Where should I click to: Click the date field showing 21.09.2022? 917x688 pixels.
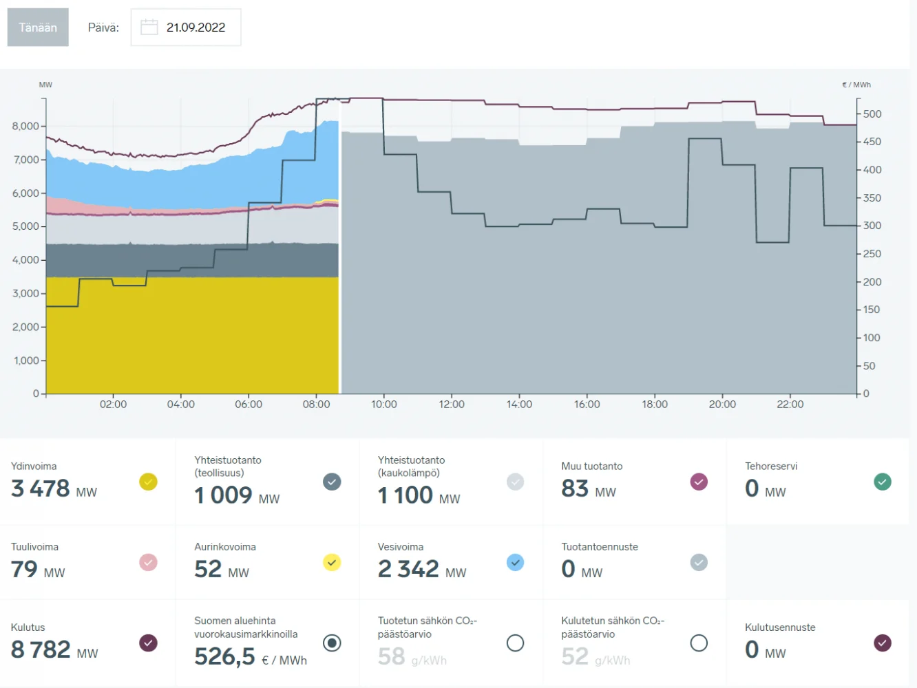click(x=196, y=28)
